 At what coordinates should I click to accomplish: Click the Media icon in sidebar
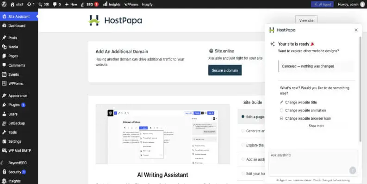point(4,47)
